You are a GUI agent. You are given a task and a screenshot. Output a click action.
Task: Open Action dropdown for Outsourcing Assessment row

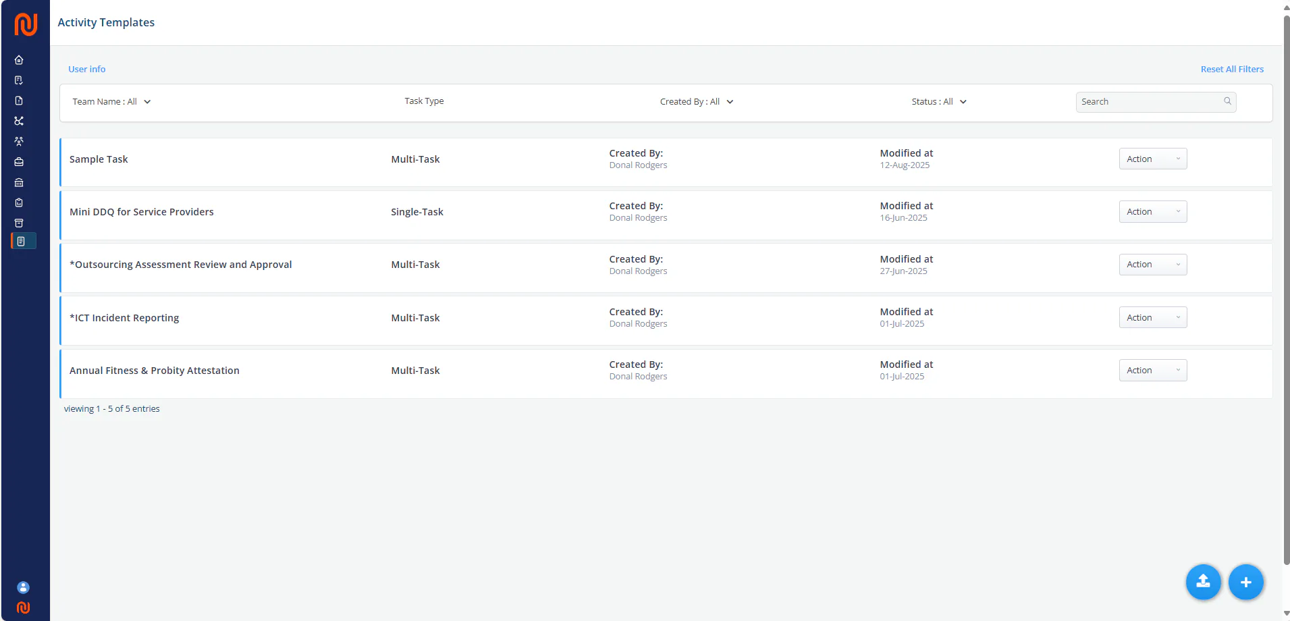click(x=1152, y=264)
